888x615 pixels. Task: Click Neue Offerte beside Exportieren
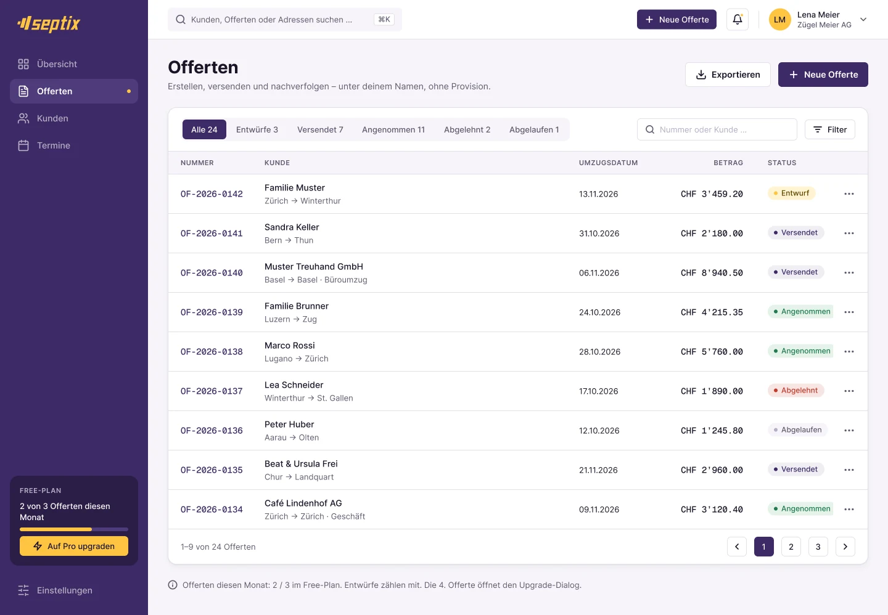823,75
